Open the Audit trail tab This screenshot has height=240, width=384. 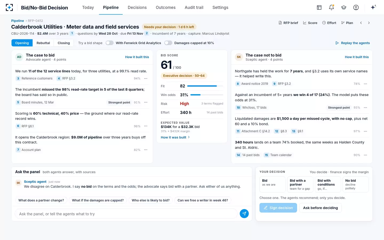tap(194, 7)
